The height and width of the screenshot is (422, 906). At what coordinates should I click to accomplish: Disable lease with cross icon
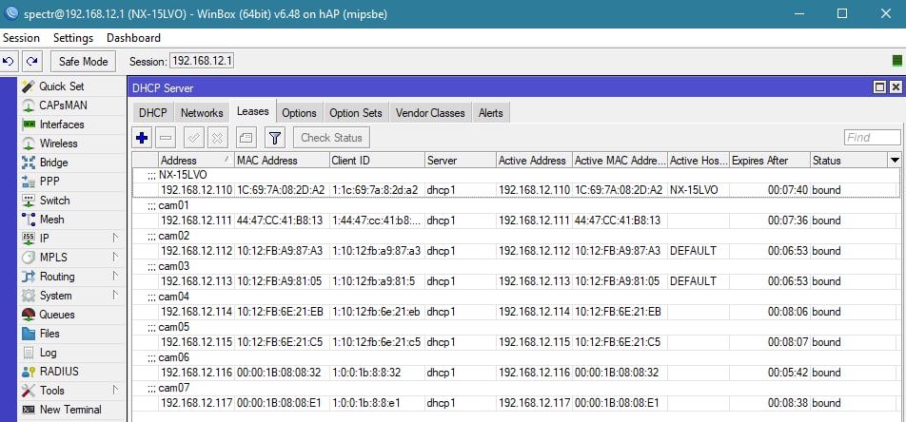(217, 138)
